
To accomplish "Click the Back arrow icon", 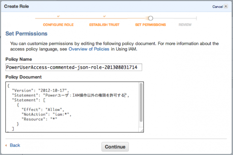I will (x=6, y=145).
